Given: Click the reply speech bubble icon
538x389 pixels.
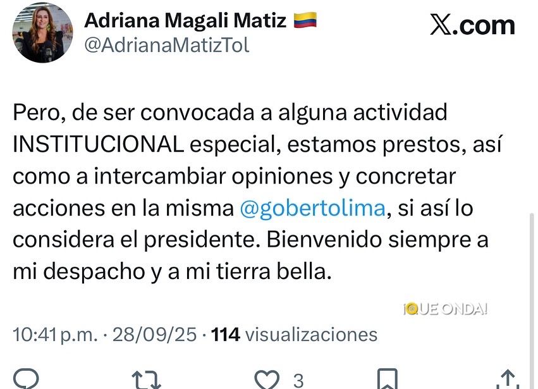Looking at the screenshot, I should coord(27,380).
